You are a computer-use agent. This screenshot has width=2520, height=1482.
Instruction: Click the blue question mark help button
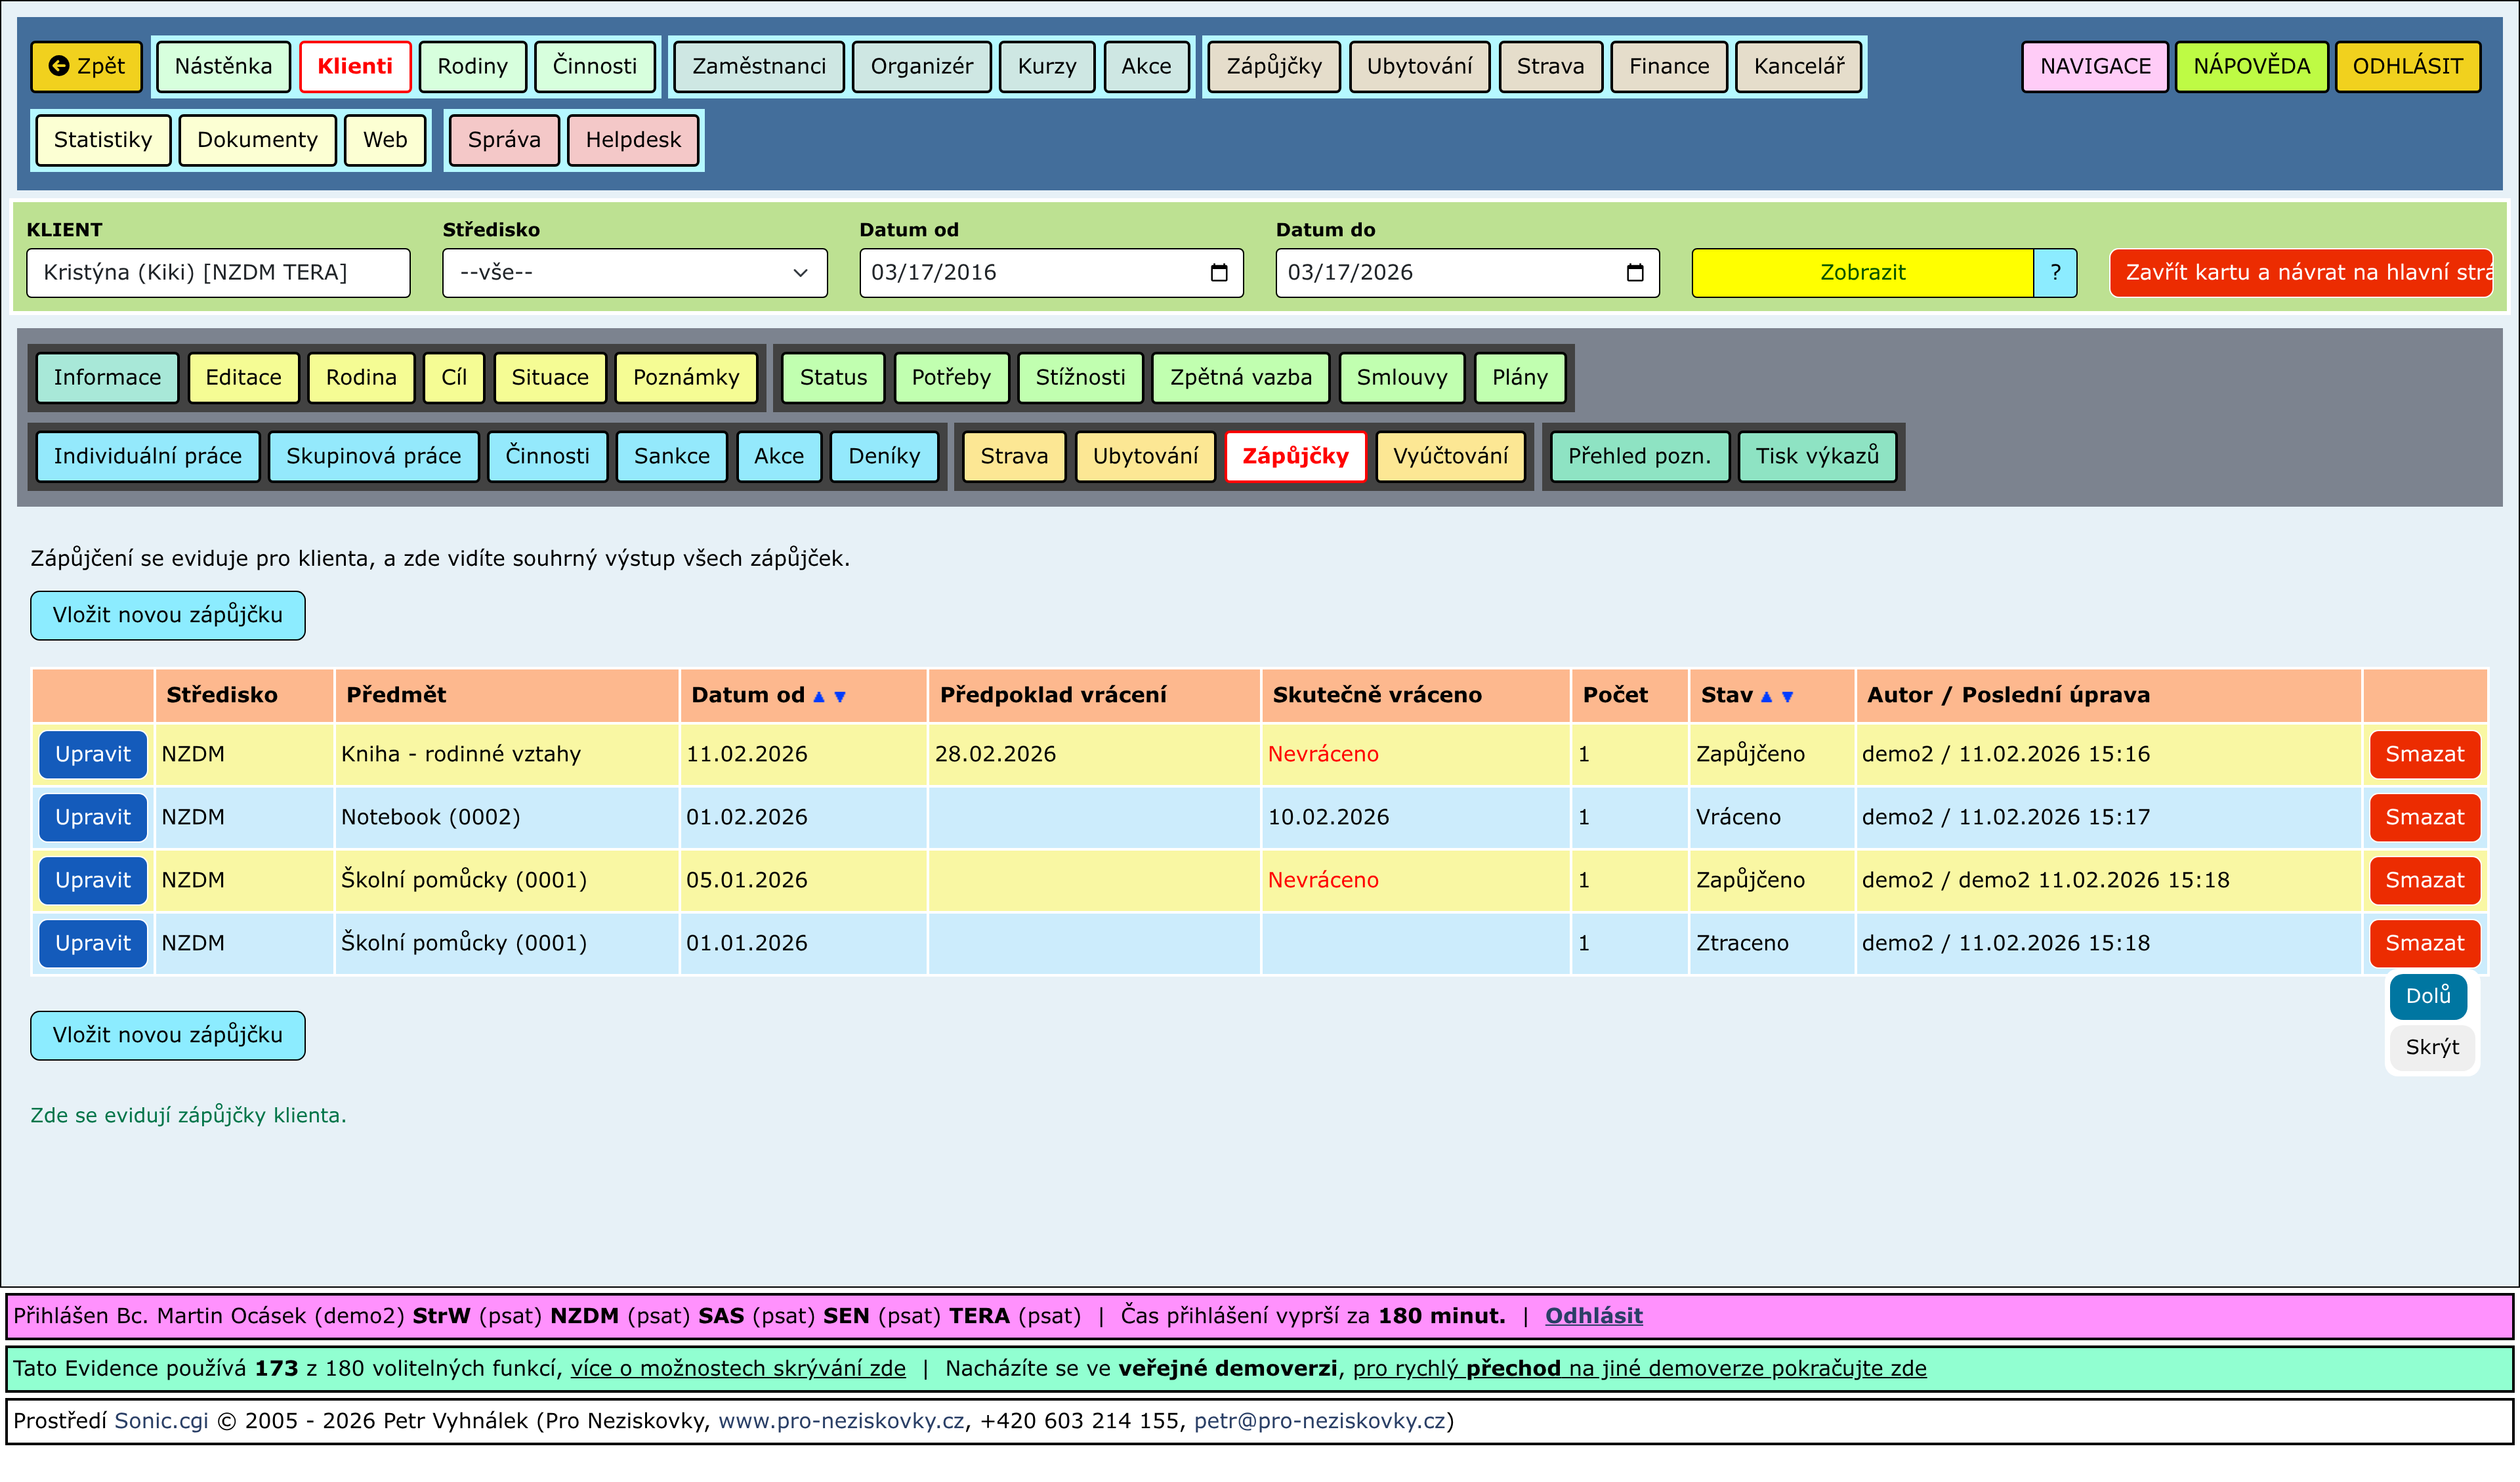coord(2055,273)
